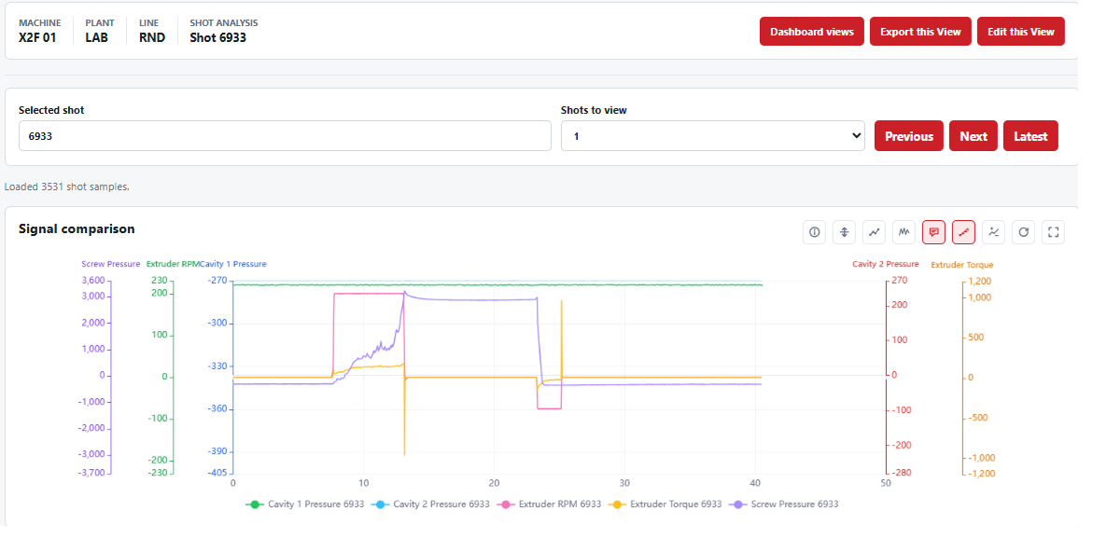Click the info circle icon in the chart toolbar

coord(814,232)
